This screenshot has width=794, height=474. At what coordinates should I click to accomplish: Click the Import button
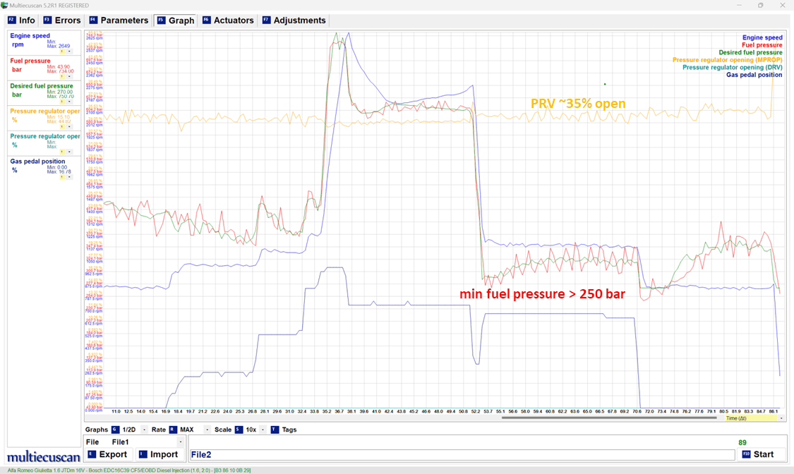[158, 454]
